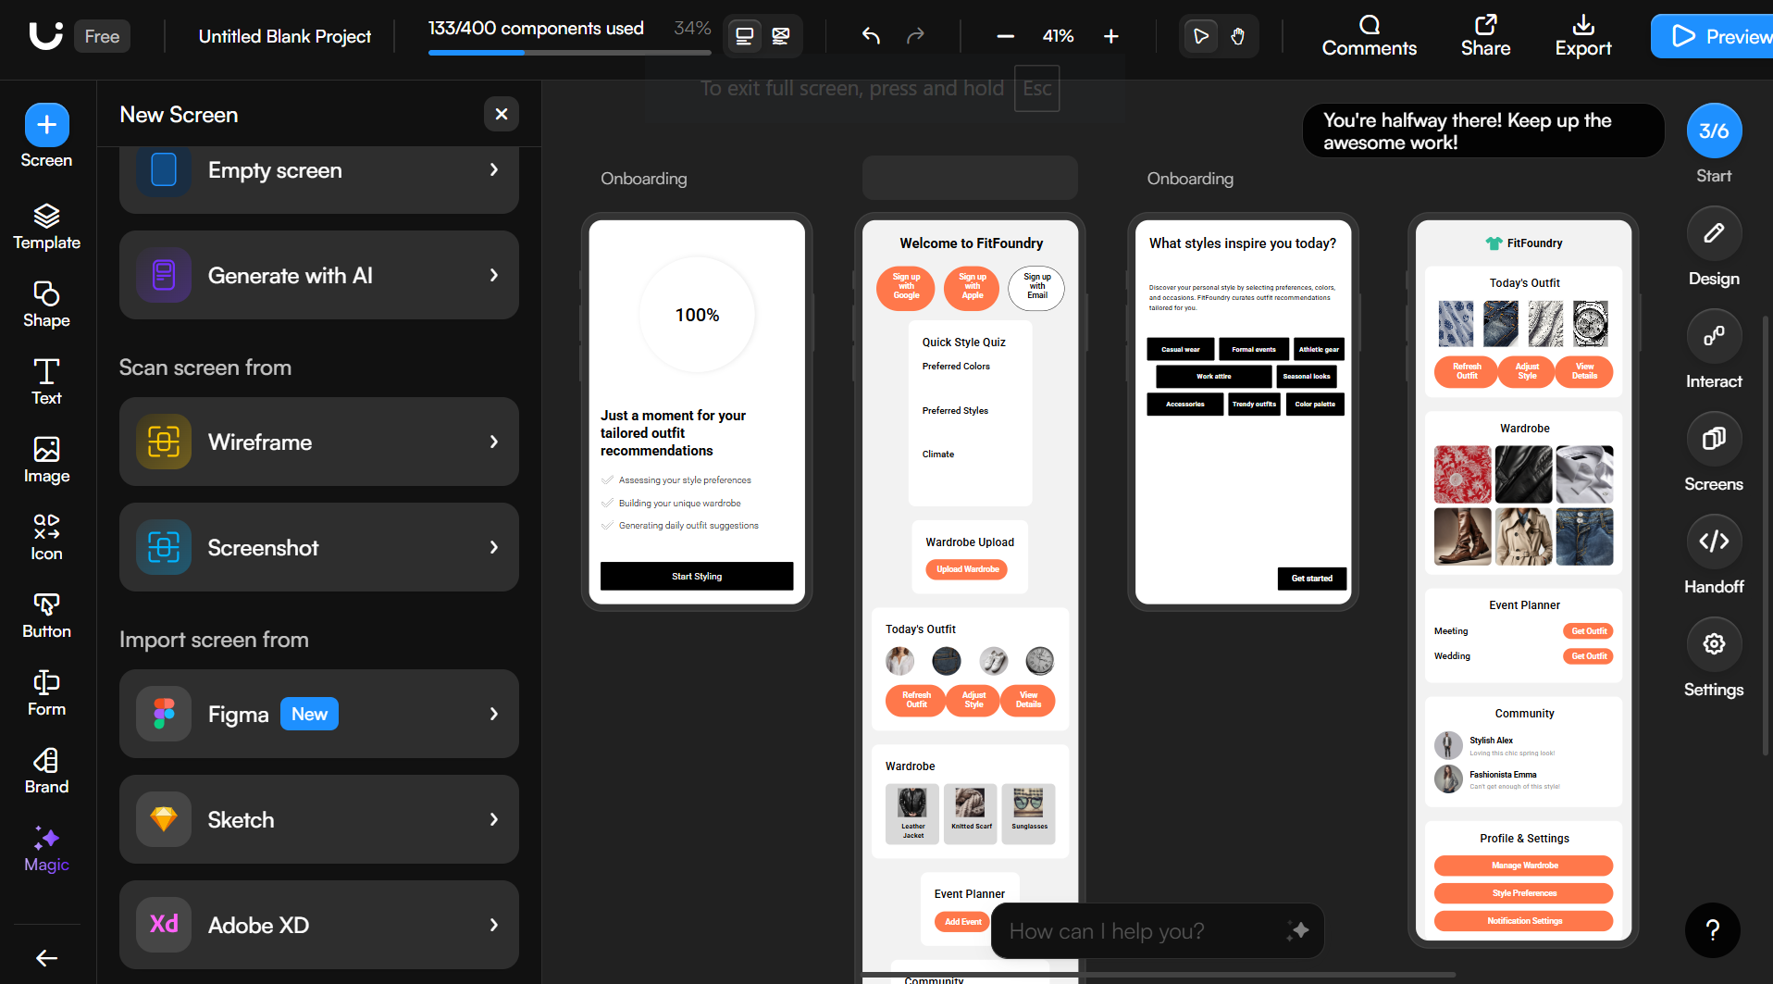Collapse the sidebar with back arrow

coord(46,958)
